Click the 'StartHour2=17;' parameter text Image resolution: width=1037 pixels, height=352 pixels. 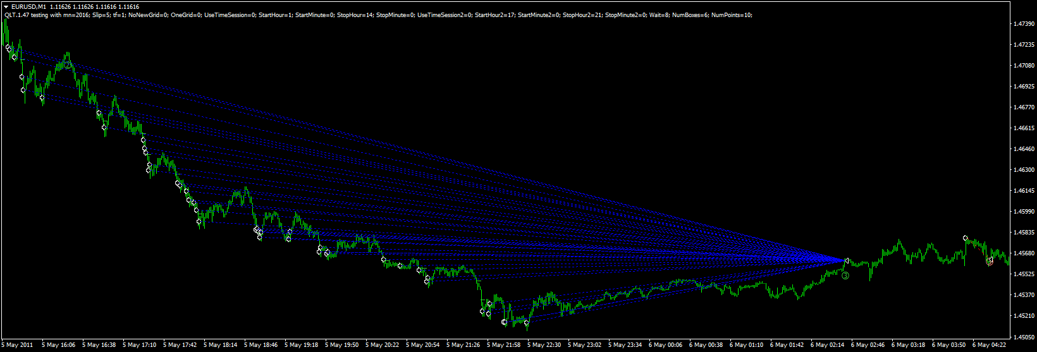tap(494, 15)
